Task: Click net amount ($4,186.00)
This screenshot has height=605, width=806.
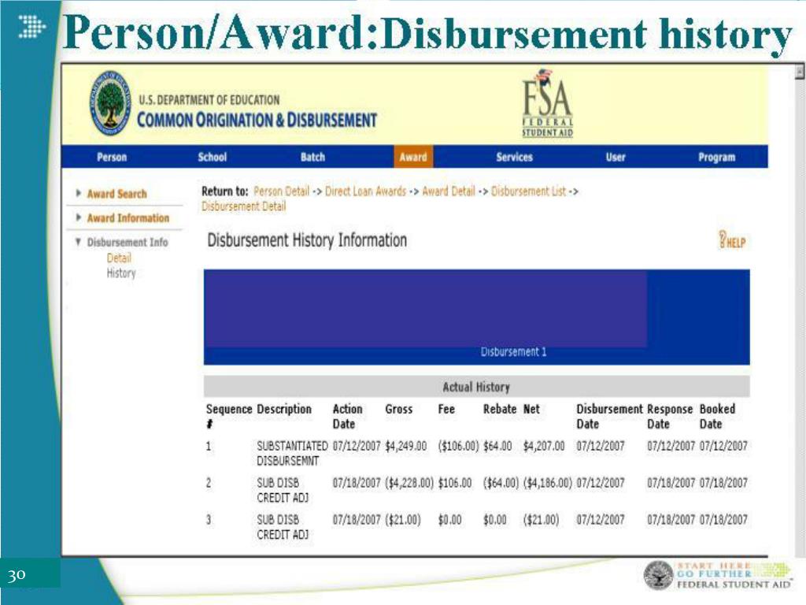Action: (548, 483)
